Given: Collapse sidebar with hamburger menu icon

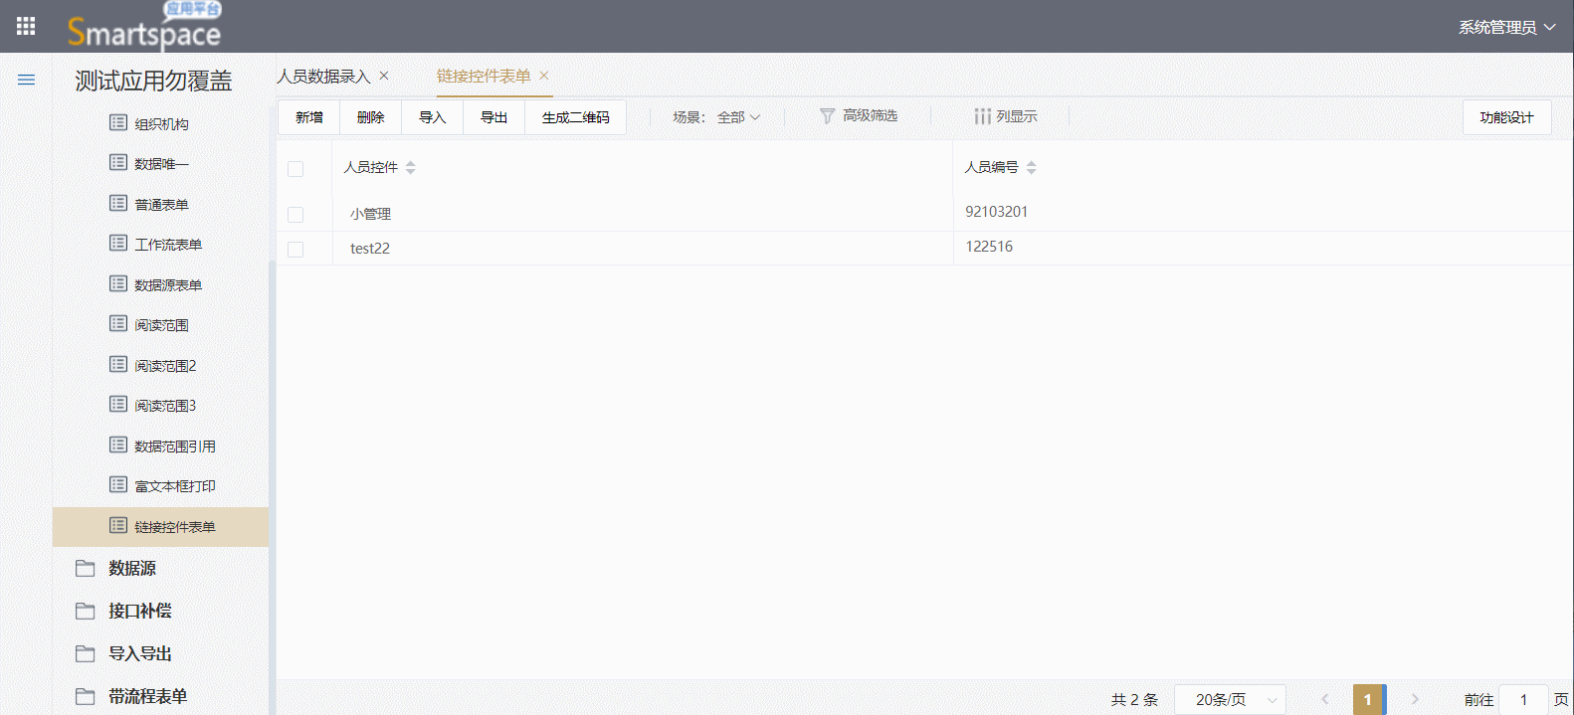Looking at the screenshot, I should coord(26,80).
